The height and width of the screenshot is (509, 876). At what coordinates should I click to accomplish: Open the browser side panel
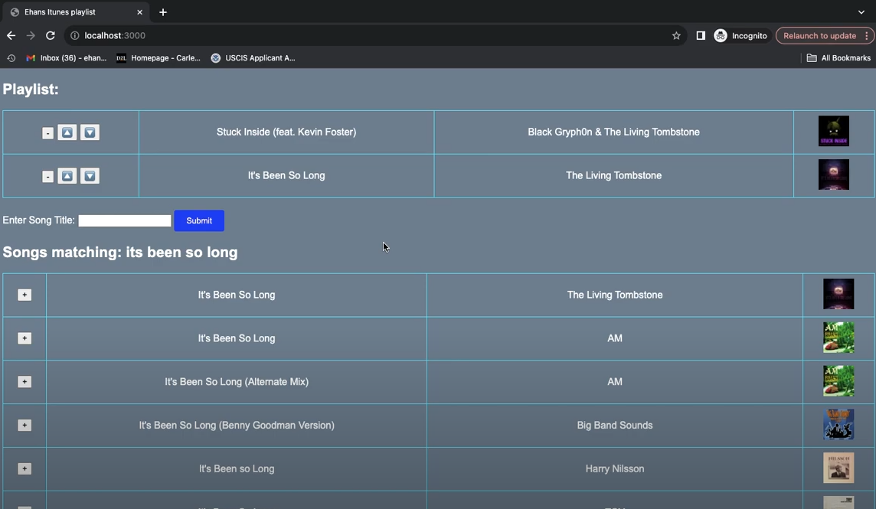coord(701,35)
